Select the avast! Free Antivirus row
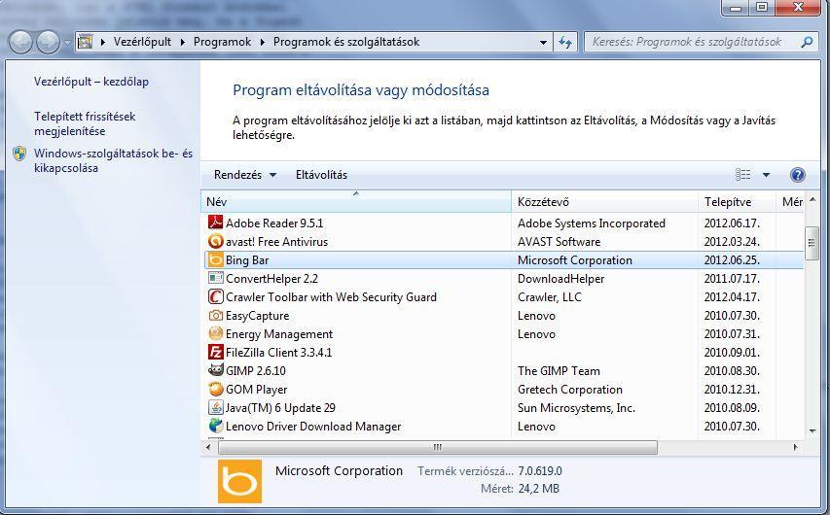 click(x=503, y=241)
